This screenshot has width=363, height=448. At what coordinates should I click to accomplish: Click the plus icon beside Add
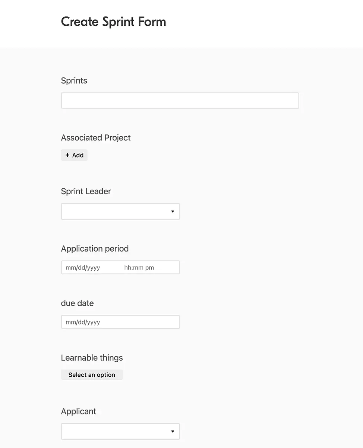pos(67,155)
